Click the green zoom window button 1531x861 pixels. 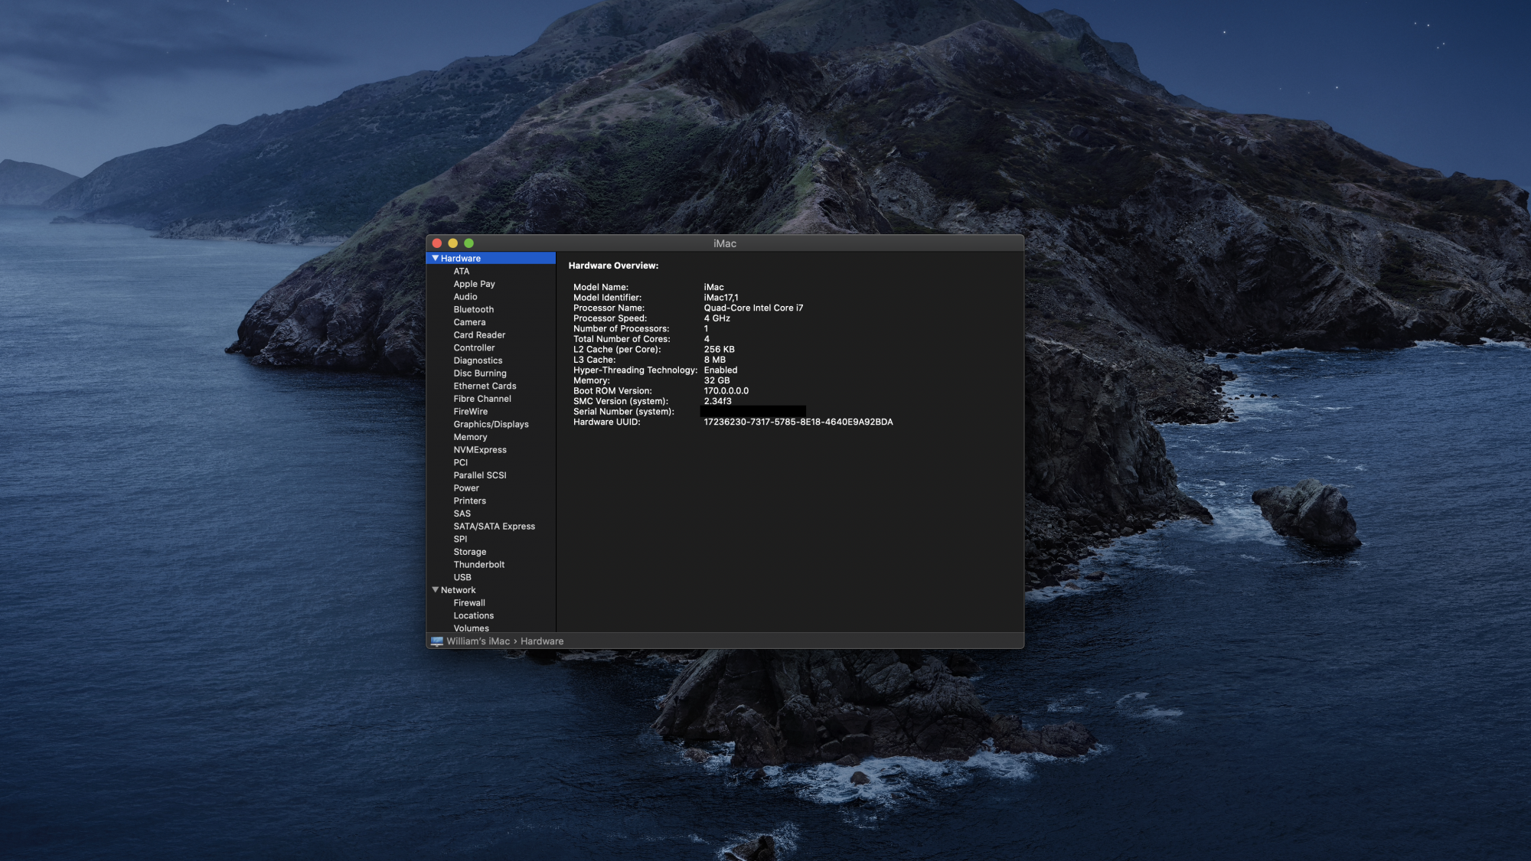click(468, 243)
